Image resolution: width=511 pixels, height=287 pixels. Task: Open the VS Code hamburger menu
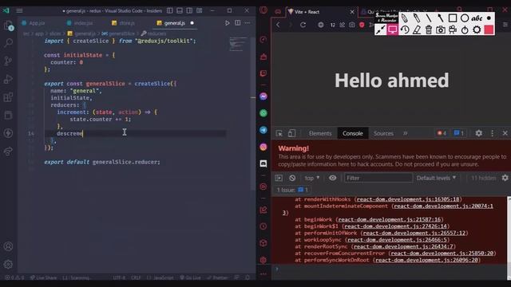[x=19, y=10]
